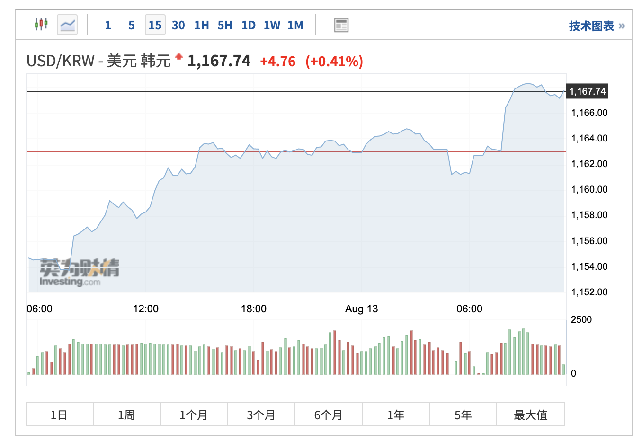Switch interval to 1H
The height and width of the screenshot is (441, 642).
(201, 26)
